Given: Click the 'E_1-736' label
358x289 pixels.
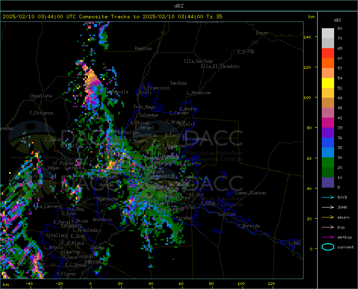Looking at the screenshot, I should (246, 52).
